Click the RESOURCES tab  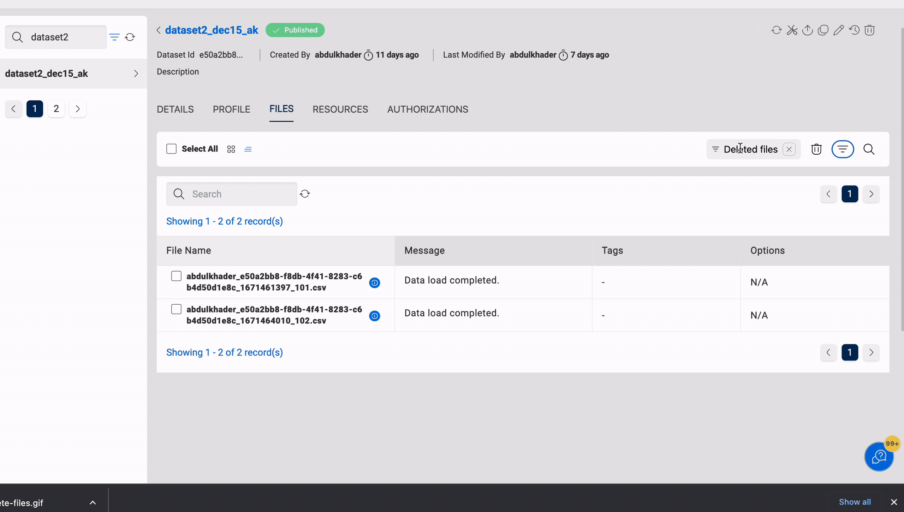[x=340, y=109]
